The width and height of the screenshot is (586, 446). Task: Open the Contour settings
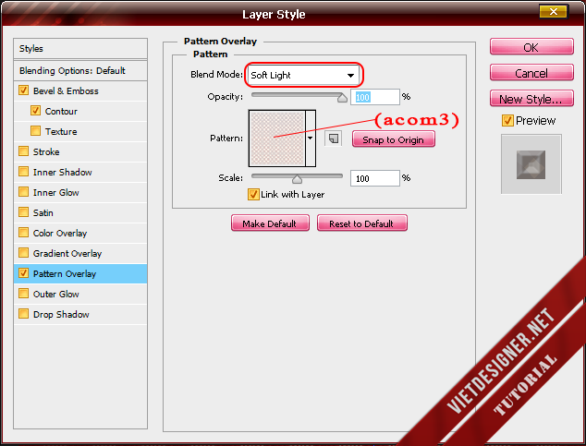click(x=61, y=111)
